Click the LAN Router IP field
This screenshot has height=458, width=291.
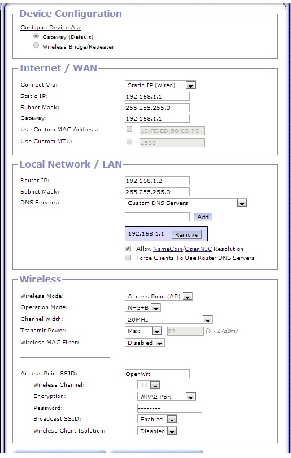click(157, 181)
